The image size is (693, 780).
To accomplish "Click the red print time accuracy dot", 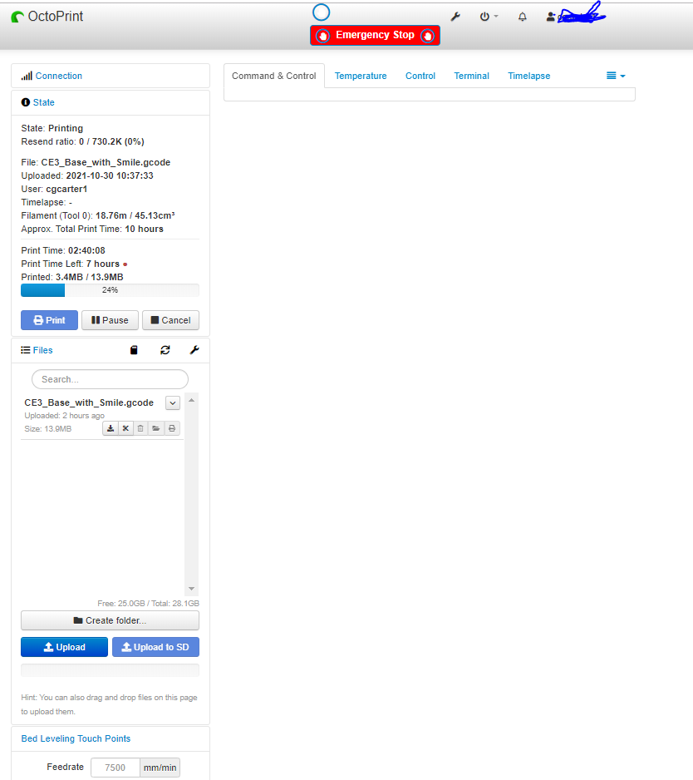I will pos(125,264).
